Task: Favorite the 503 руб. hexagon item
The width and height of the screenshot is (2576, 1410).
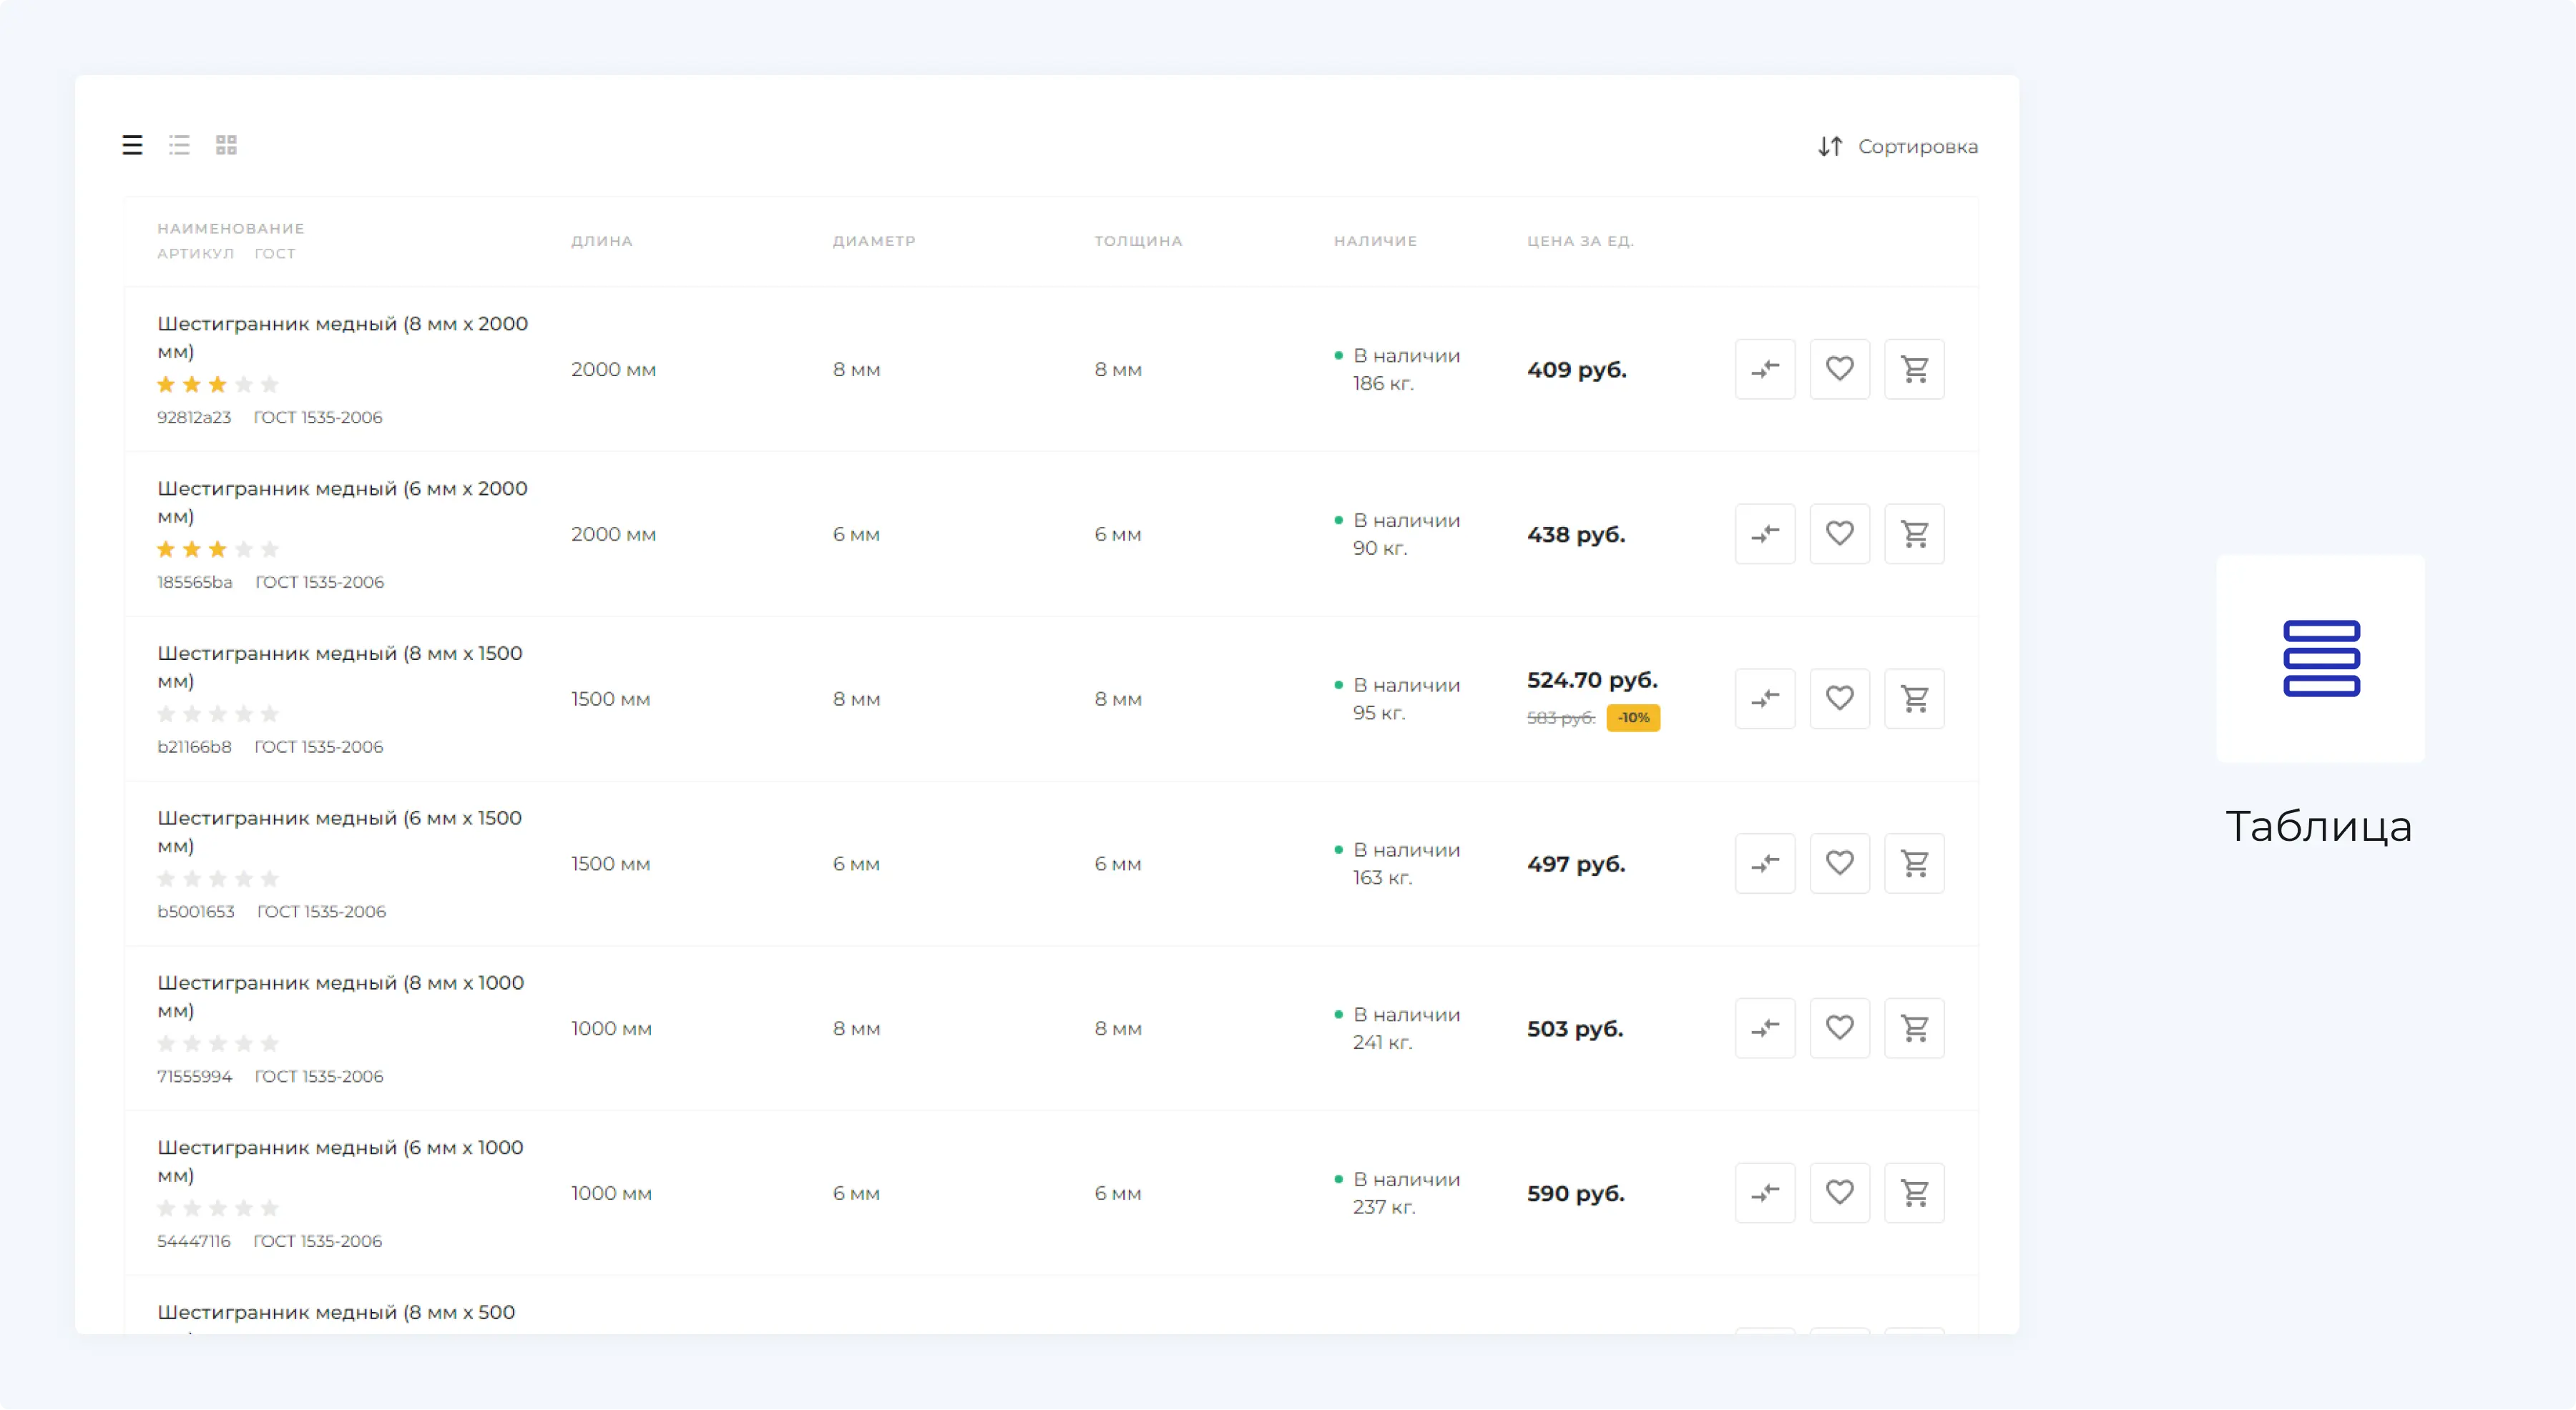Action: (x=1839, y=1028)
